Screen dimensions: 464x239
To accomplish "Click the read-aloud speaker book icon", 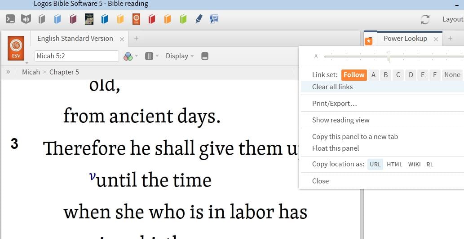I will 26,19.
